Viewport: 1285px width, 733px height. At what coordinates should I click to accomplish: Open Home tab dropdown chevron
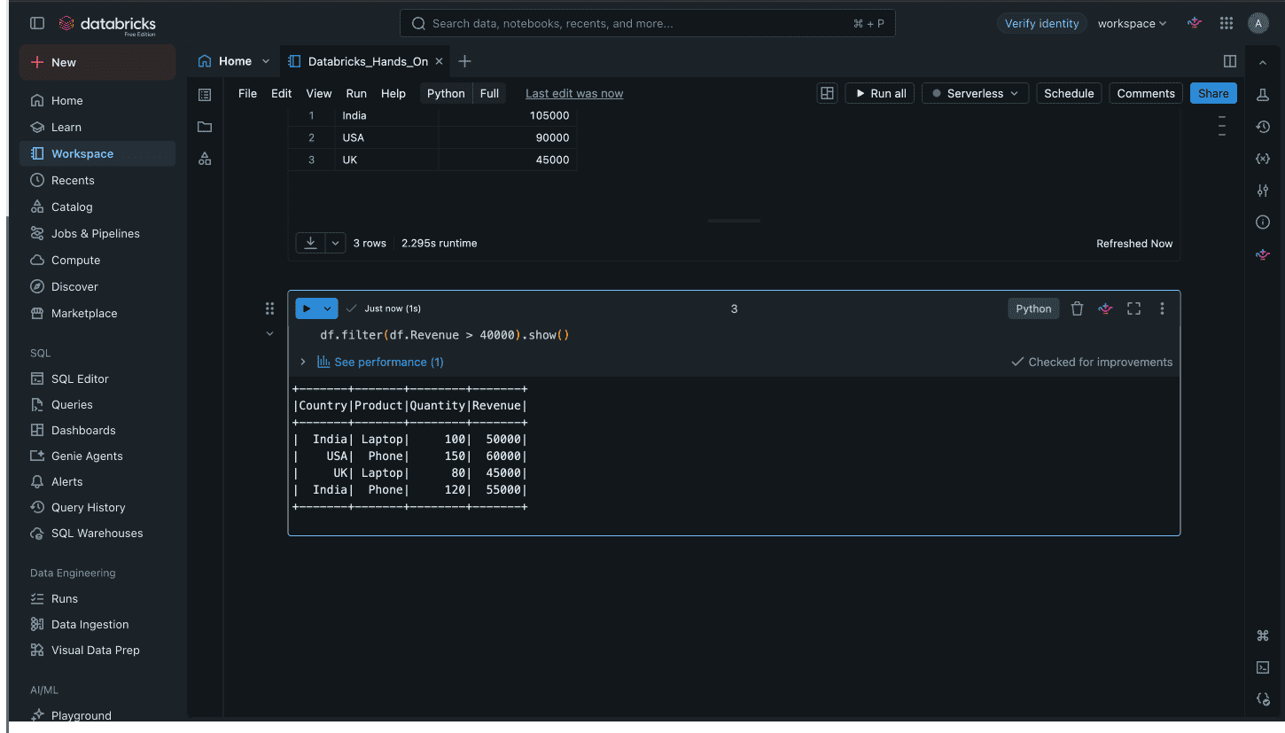tap(265, 61)
